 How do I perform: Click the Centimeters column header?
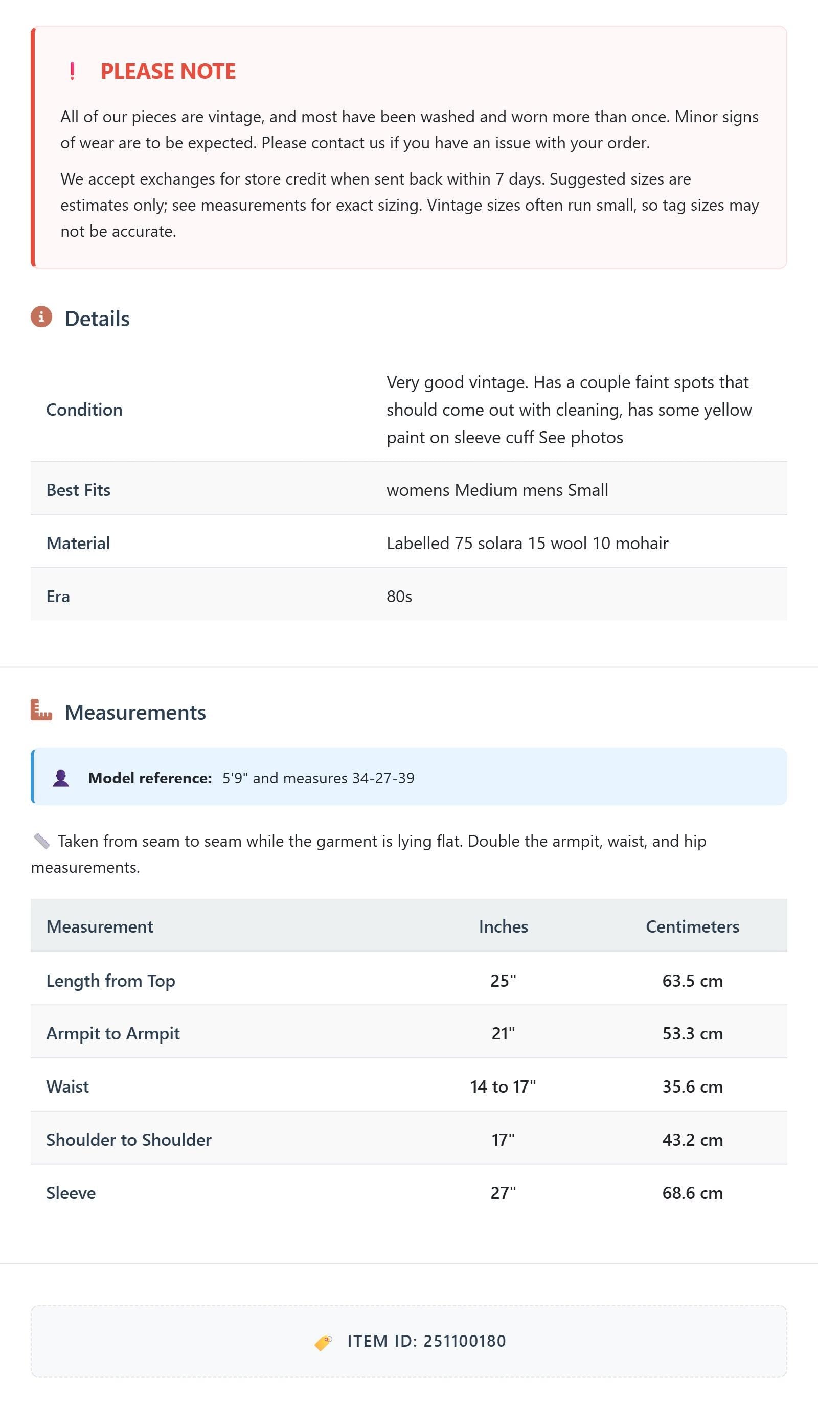point(693,926)
